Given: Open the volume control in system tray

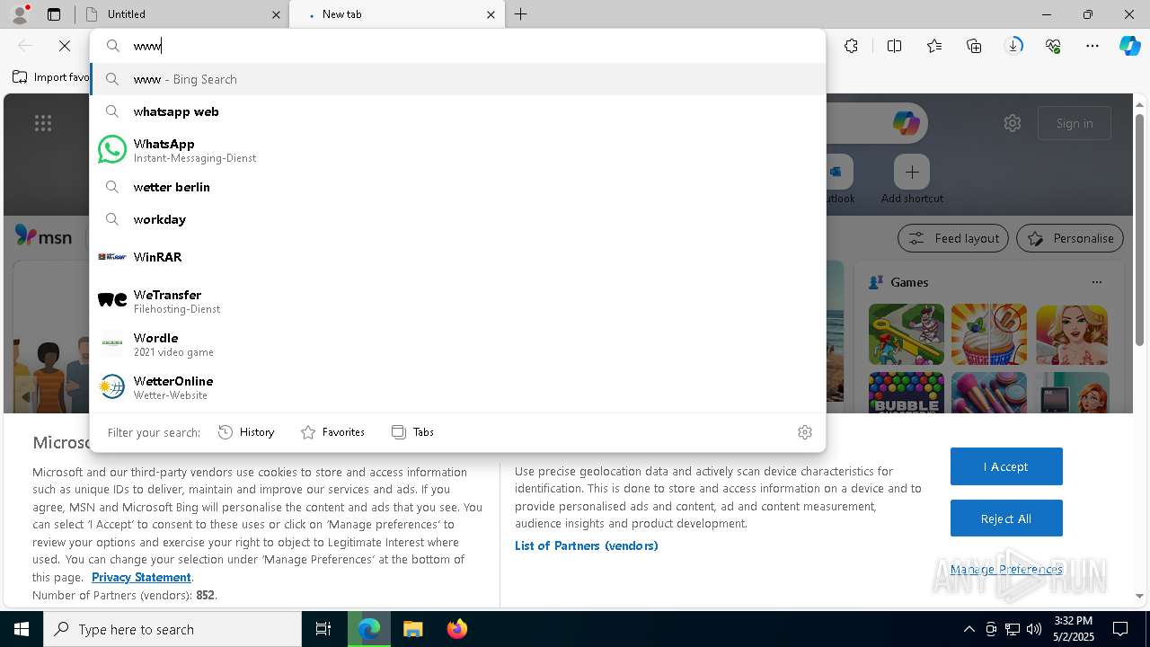Looking at the screenshot, I should (x=1033, y=629).
